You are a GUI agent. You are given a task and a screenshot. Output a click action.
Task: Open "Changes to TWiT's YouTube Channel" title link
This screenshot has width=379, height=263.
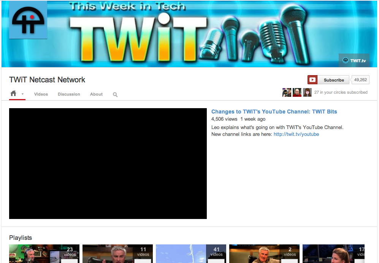pos(274,112)
